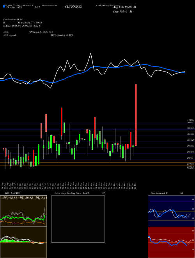Click the MACD values line in header
The height and width of the screenshot is (258, 195).
pyautogui.click(x=22, y=26)
